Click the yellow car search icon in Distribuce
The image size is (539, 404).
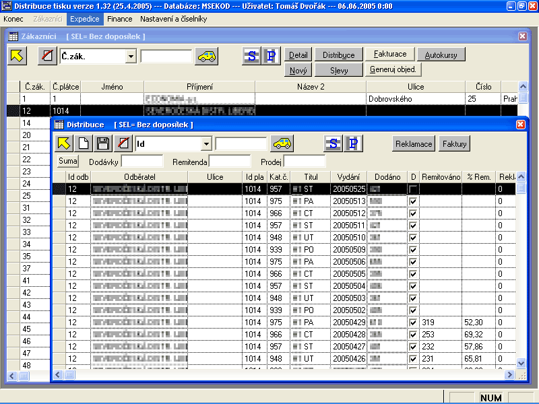click(283, 143)
